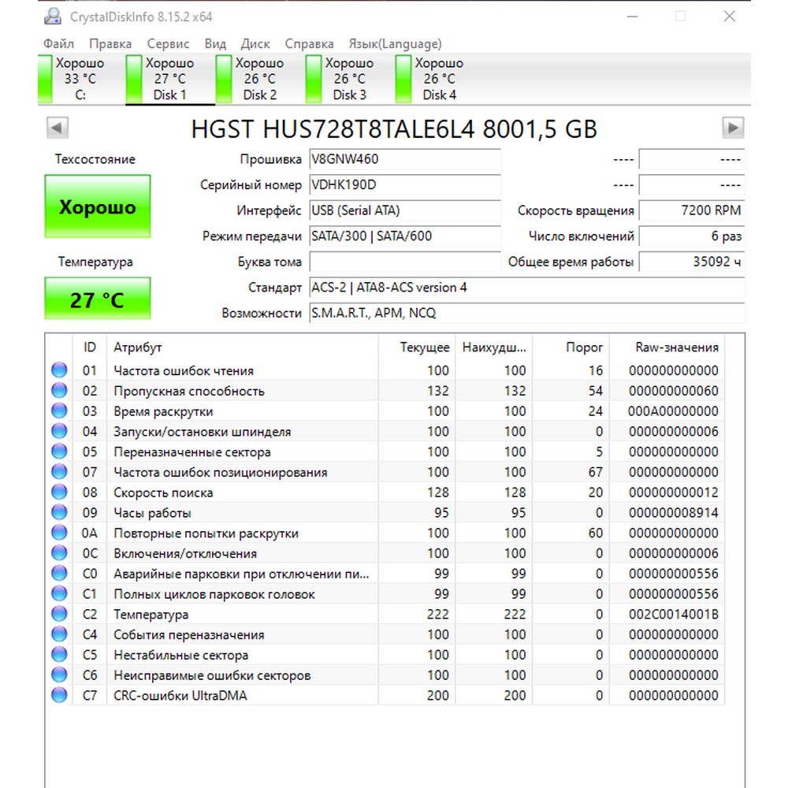Click the green Хорошо health status button
Screen dimensions: 788x788
pyautogui.click(x=98, y=206)
